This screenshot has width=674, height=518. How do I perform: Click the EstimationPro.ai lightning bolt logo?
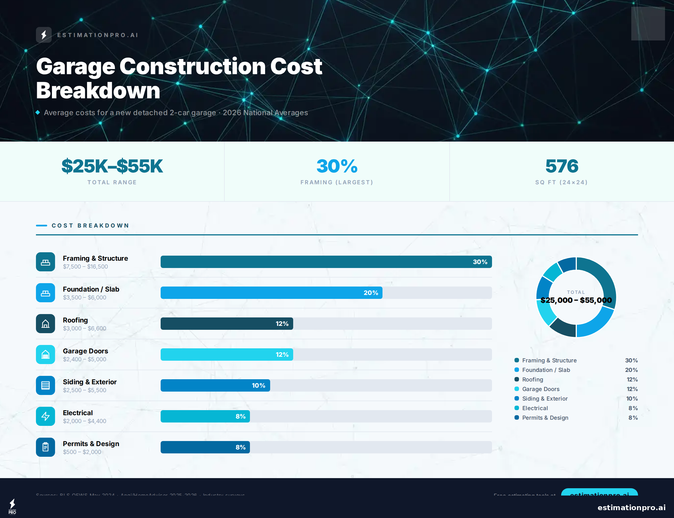pyautogui.click(x=44, y=35)
